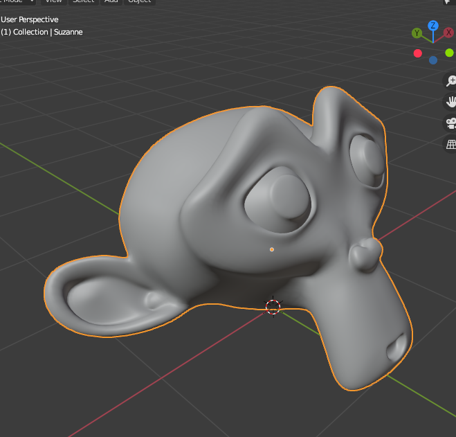Click the zoom magnifier viewport button
Image resolution: width=456 pixels, height=437 pixels.
[451, 80]
